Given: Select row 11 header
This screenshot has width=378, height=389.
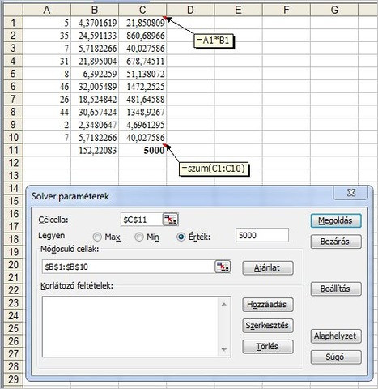Looking at the screenshot, I should click(13, 150).
